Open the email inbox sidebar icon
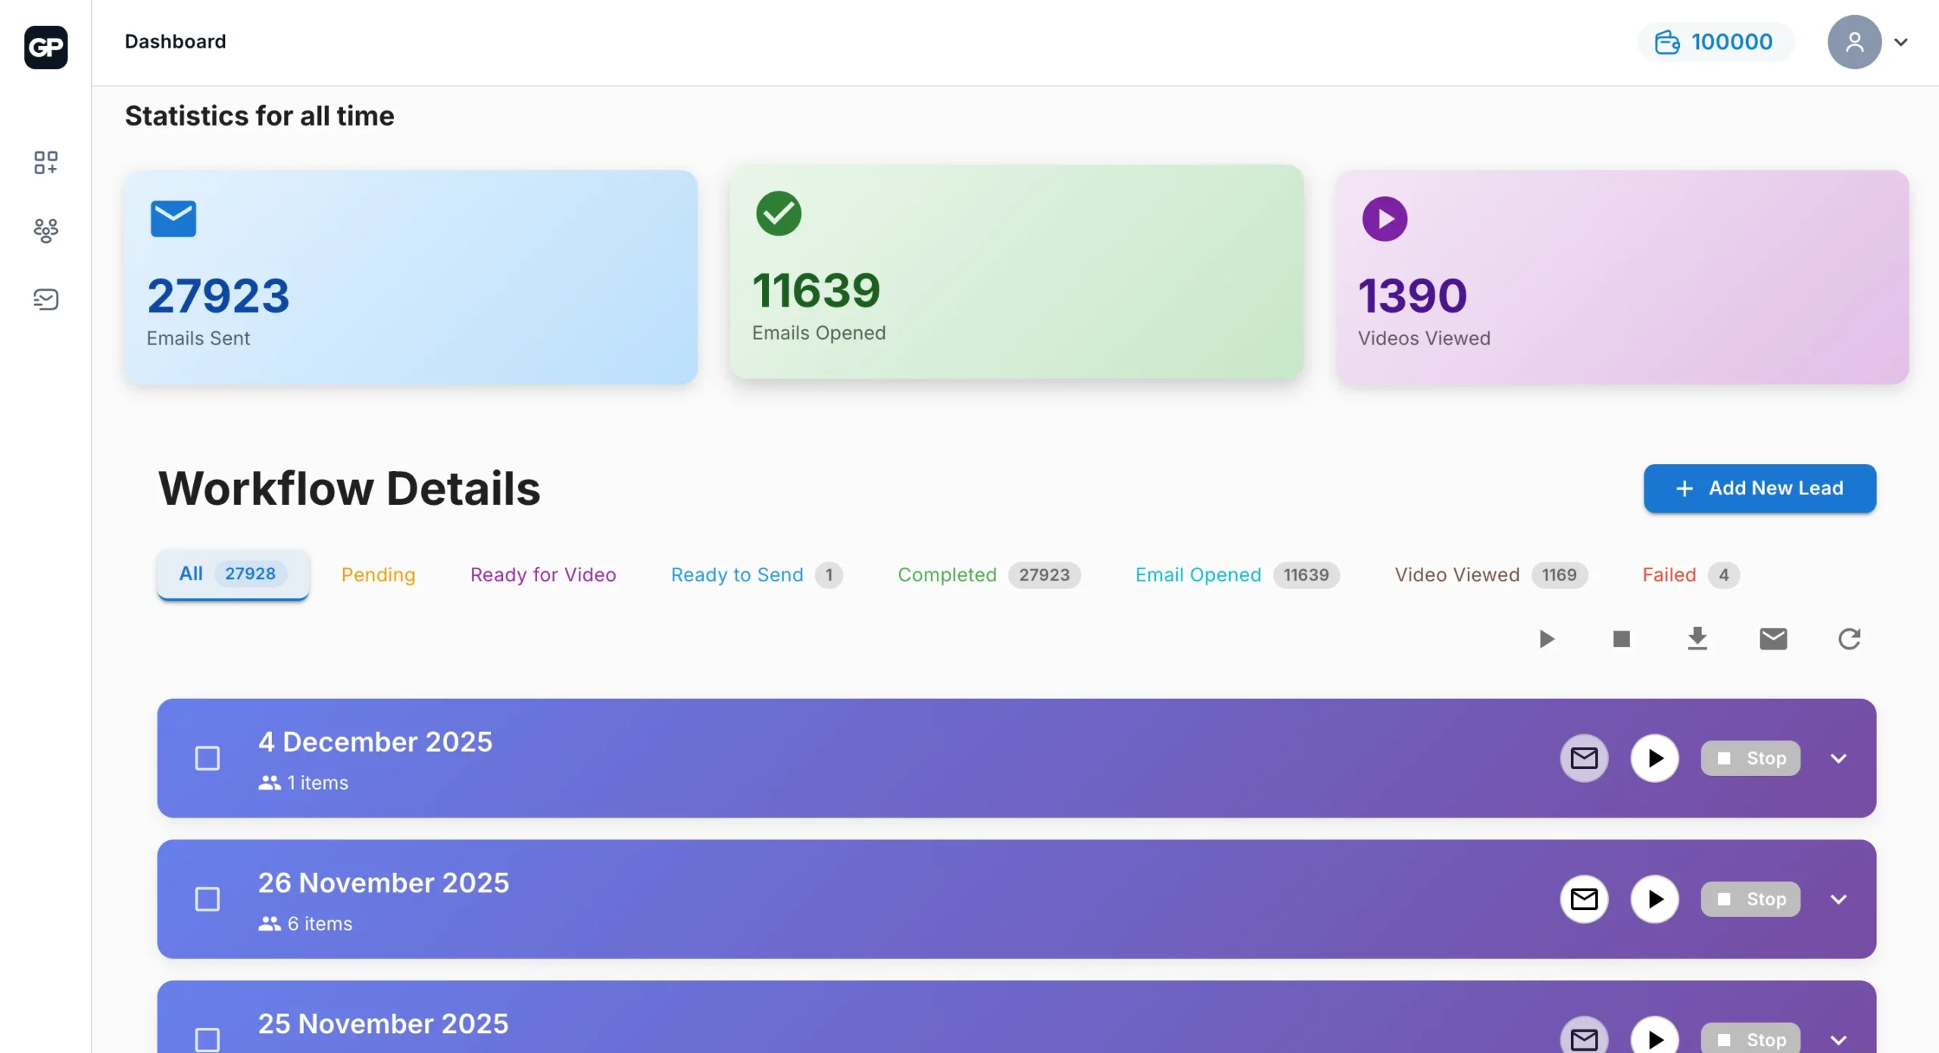The height and width of the screenshot is (1053, 1939). click(45, 299)
